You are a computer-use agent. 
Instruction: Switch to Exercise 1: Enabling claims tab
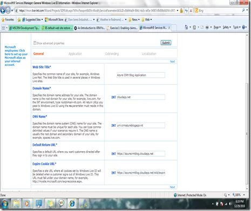click(x=123, y=28)
